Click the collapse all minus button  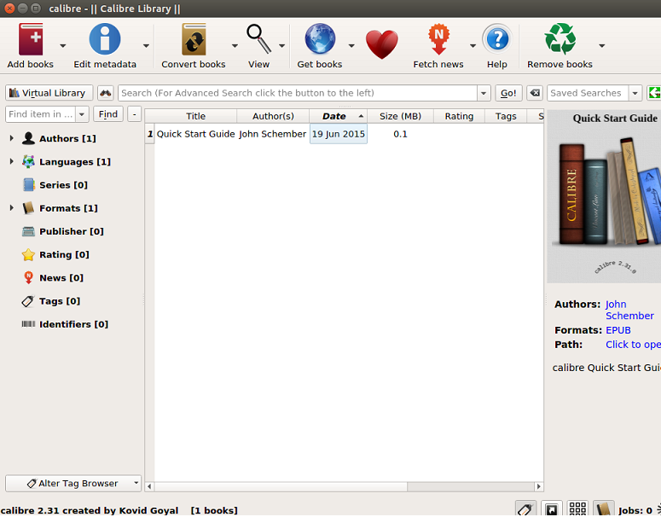[134, 113]
